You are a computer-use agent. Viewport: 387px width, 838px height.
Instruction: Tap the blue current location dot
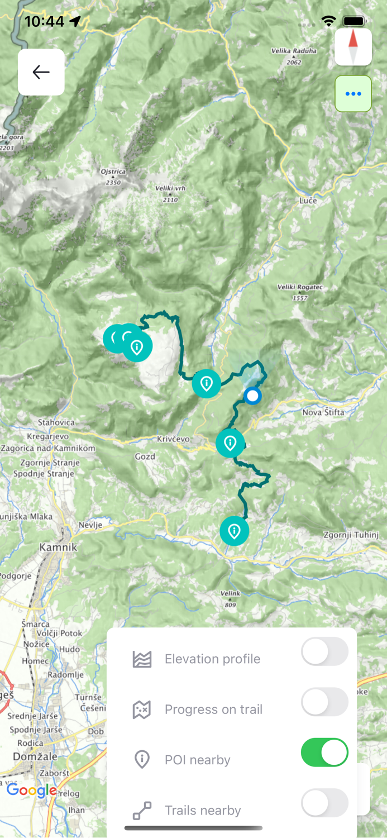(x=253, y=396)
